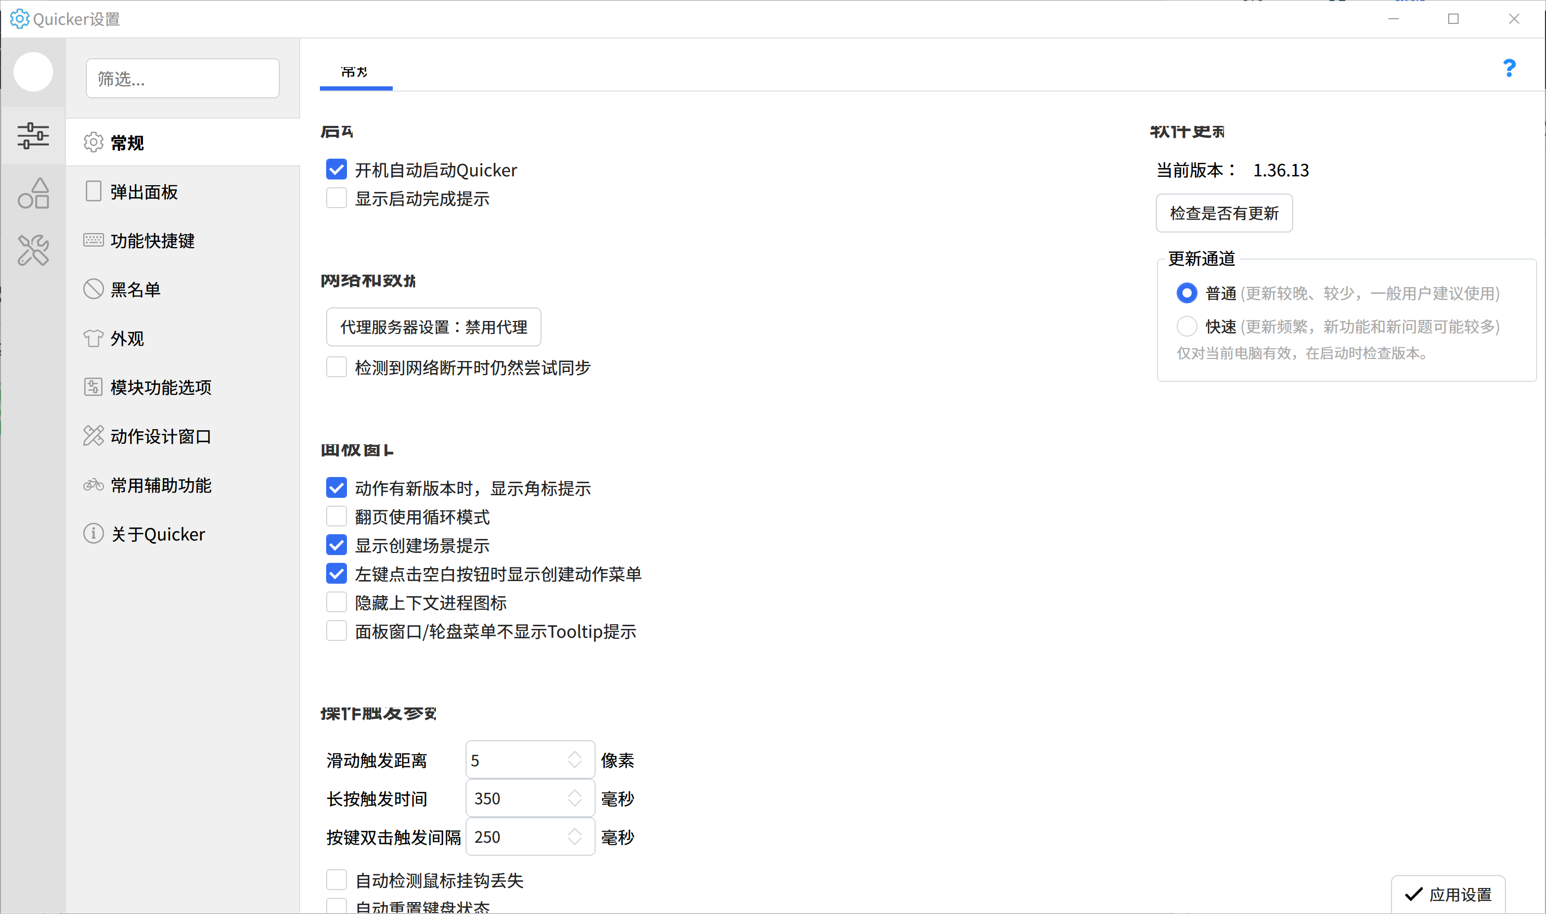Toggle 翻页使用循环模式 checkbox
Image resolution: width=1546 pixels, height=914 pixels.
336,516
